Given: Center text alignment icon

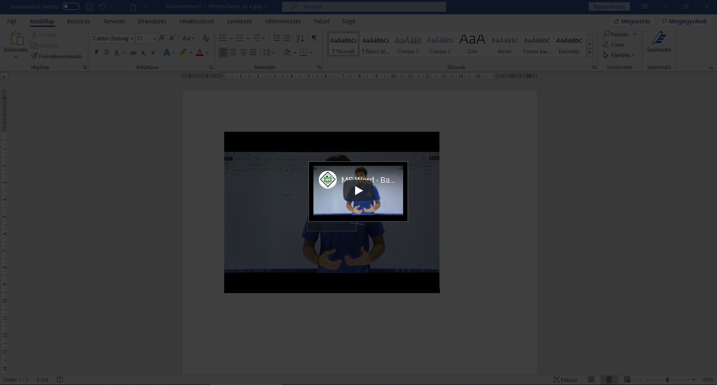Looking at the screenshot, I should pyautogui.click(x=233, y=52).
